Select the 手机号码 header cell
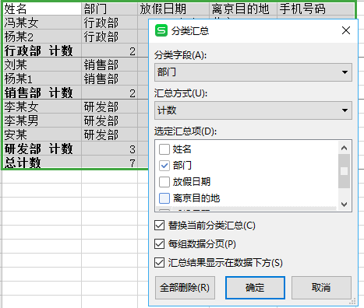364x308 pixels. (x=316, y=9)
